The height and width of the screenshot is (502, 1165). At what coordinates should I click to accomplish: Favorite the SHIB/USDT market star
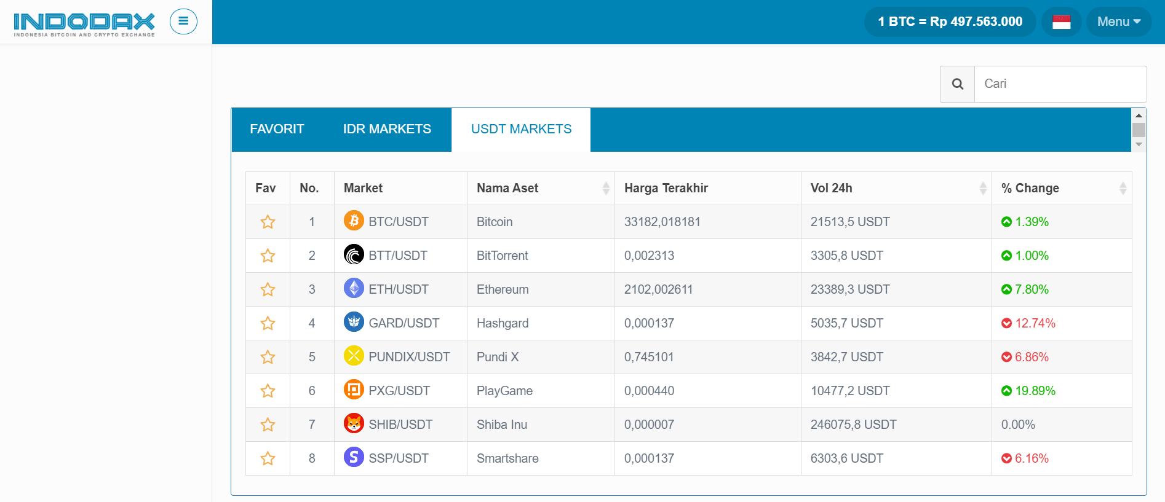tap(268, 425)
